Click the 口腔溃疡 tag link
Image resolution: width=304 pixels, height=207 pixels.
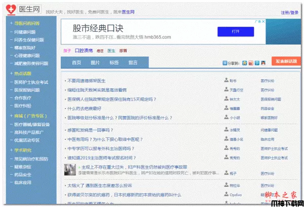pos(84,50)
